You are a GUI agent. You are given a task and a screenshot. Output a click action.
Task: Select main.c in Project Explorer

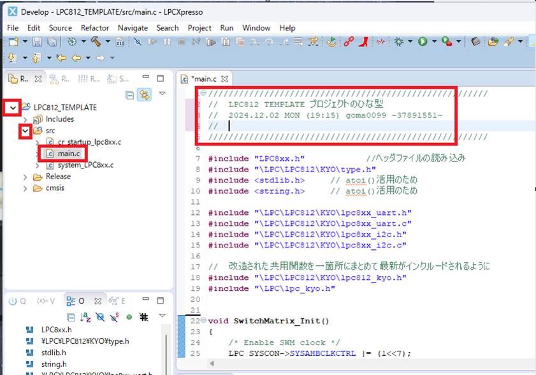(x=69, y=154)
